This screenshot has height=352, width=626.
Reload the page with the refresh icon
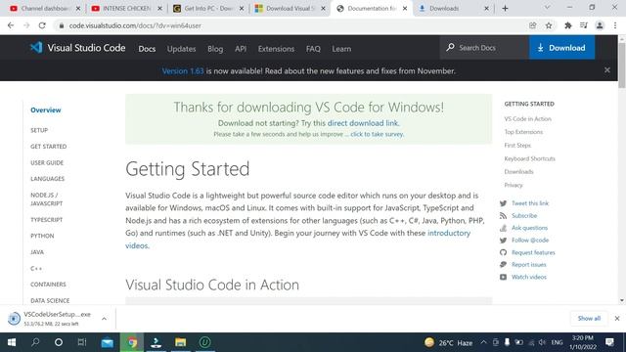(x=42, y=25)
